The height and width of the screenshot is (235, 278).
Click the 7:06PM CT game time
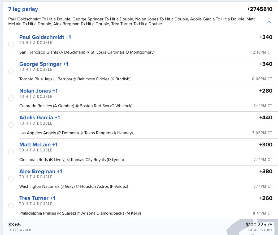262,133
